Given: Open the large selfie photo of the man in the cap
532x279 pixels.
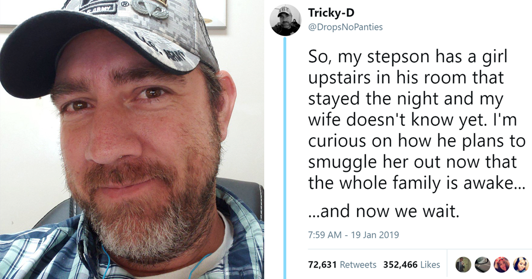Looking at the screenshot, I should tap(132, 139).
